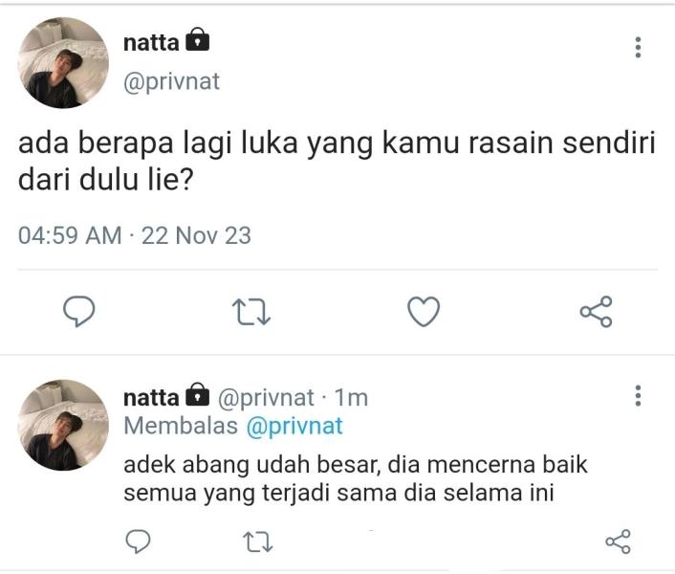Open the three-dot menu on the reply tweet
The image size is (675, 574).
click(x=638, y=395)
